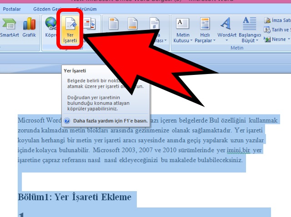Open the cross-reference tool icon
This screenshot has height=217, width=291.
point(90,24)
